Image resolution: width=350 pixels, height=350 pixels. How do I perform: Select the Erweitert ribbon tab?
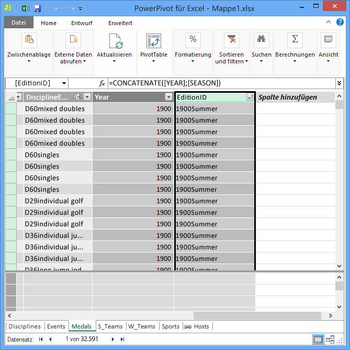click(120, 23)
